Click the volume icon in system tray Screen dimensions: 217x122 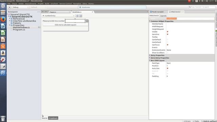tap(207, 1)
